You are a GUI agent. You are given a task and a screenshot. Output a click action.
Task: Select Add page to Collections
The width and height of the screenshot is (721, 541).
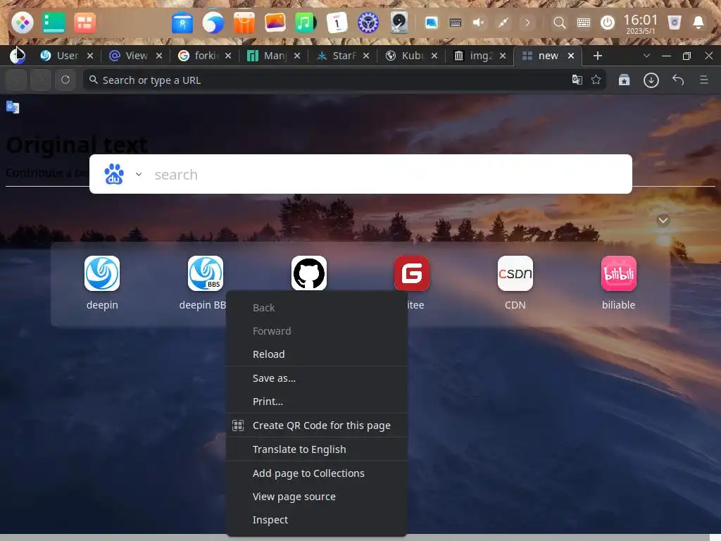(316, 473)
